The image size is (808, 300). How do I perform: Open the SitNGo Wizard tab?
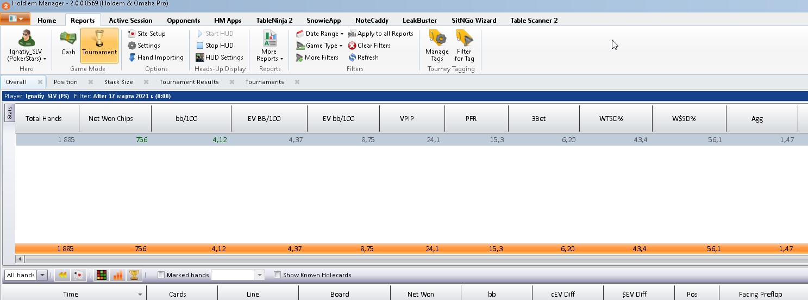pyautogui.click(x=474, y=20)
